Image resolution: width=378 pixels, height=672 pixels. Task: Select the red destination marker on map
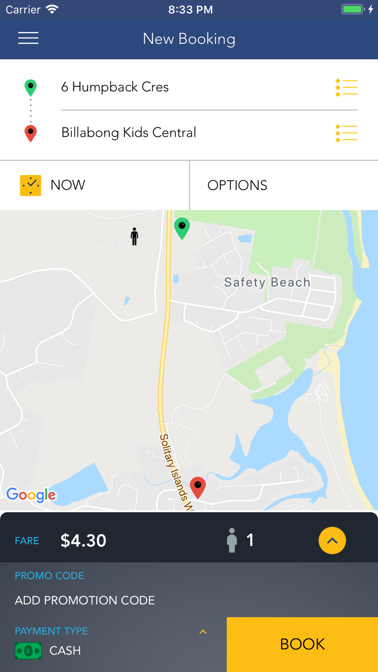pyautogui.click(x=198, y=488)
